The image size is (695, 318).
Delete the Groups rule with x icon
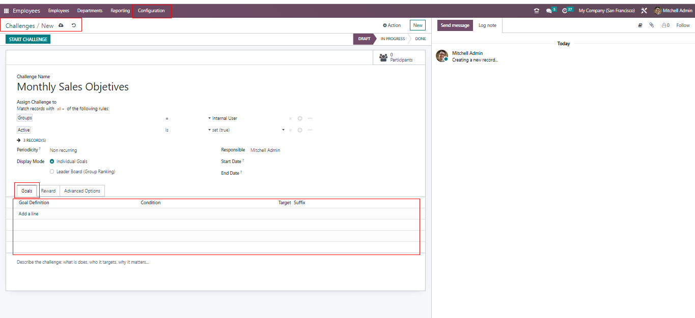290,118
